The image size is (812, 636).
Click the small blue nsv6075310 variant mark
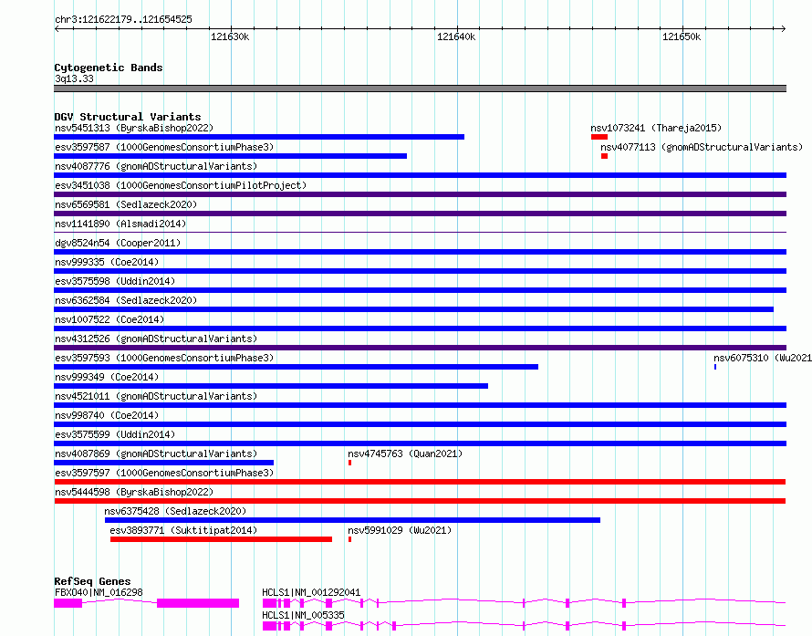point(715,367)
